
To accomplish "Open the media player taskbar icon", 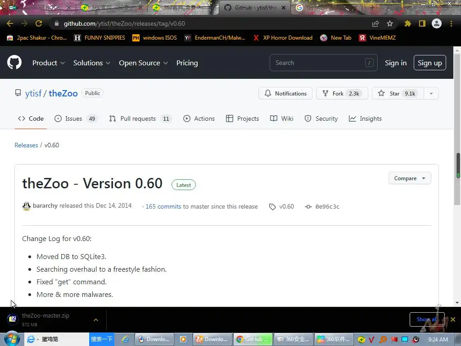I will (x=183, y=339).
